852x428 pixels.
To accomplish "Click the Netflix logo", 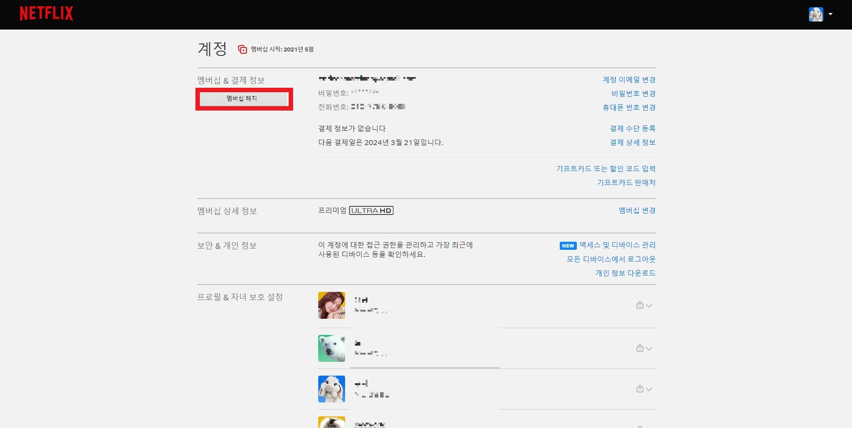I will click(45, 13).
